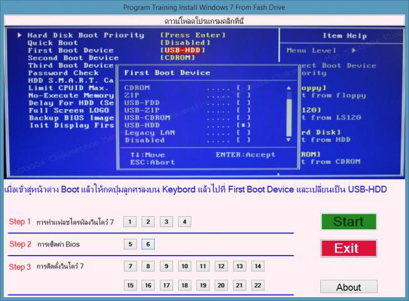Click the Thai download link at the top
The image size is (409, 301).
pyautogui.click(x=204, y=21)
